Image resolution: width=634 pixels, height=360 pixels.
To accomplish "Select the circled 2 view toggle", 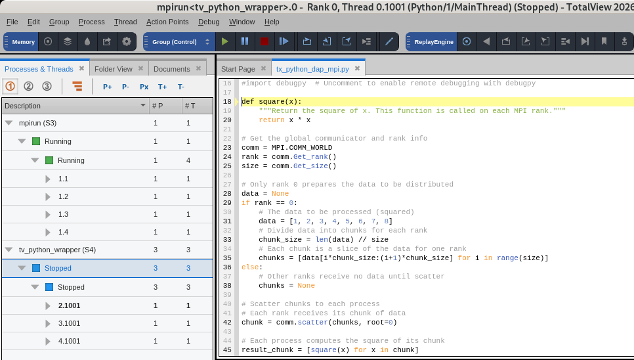I will pyautogui.click(x=28, y=86).
